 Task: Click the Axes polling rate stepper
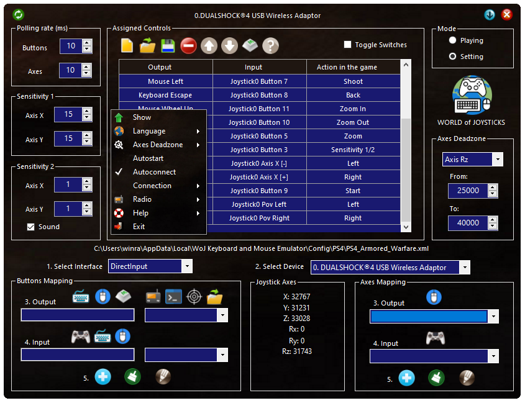click(86, 70)
